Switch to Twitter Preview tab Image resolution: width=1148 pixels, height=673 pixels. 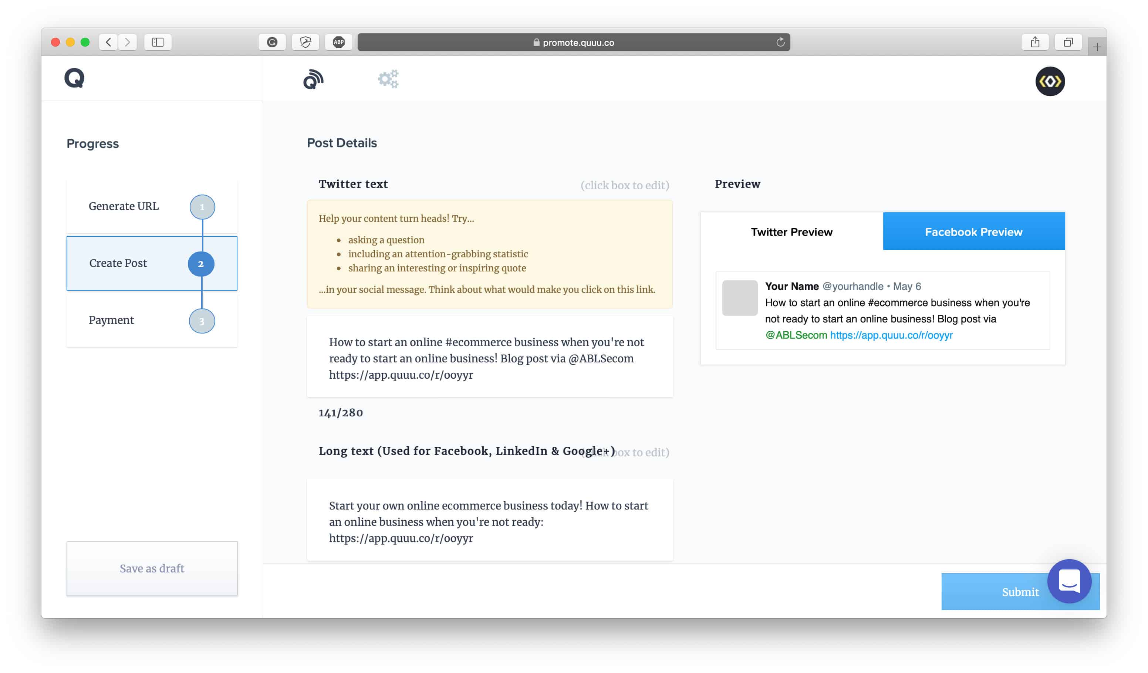pyautogui.click(x=791, y=231)
